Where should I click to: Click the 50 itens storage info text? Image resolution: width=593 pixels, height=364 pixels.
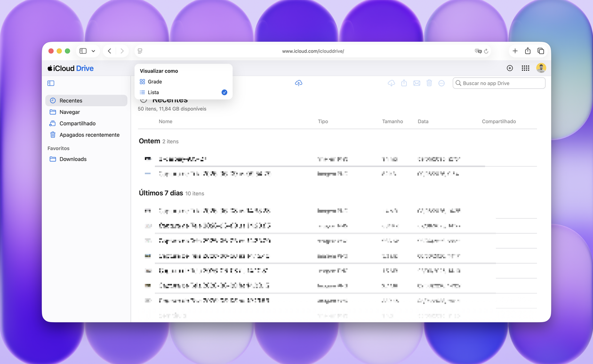(172, 109)
